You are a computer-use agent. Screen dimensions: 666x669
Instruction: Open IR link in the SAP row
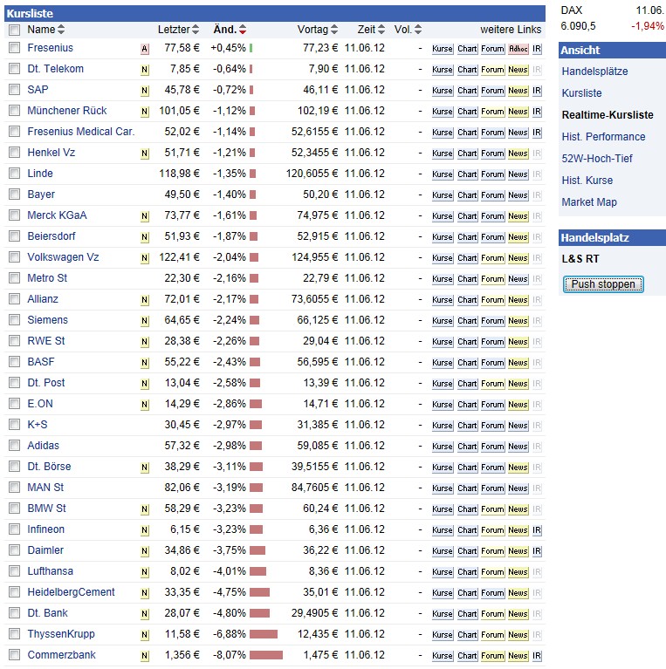pyautogui.click(x=537, y=91)
